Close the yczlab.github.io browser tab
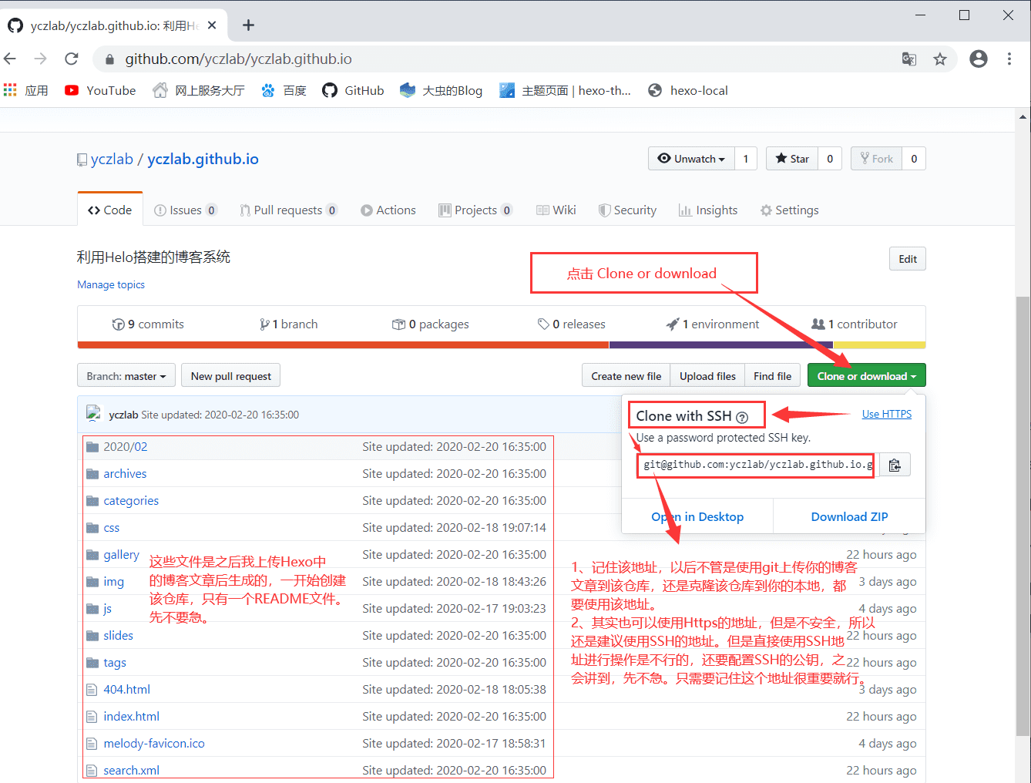Viewport: 1031px width, 783px height. point(212,25)
